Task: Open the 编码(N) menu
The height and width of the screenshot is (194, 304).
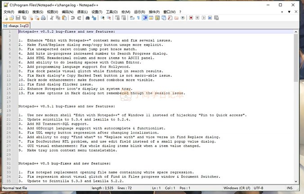Action: pos(67,12)
